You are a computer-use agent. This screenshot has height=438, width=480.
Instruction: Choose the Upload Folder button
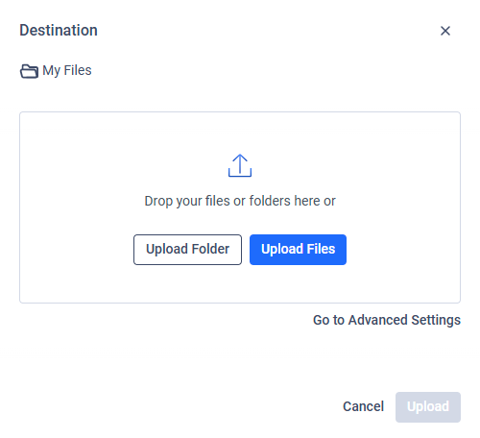pyautogui.click(x=187, y=250)
